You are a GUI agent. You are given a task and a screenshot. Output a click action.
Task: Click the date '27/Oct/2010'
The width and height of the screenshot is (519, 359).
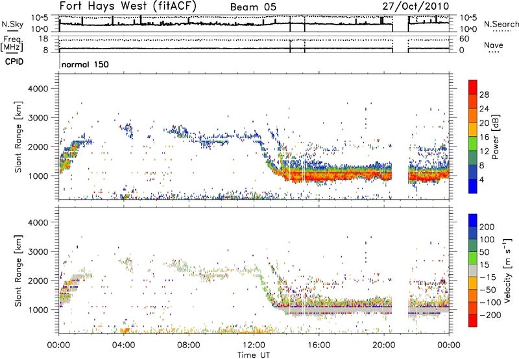(x=416, y=6)
